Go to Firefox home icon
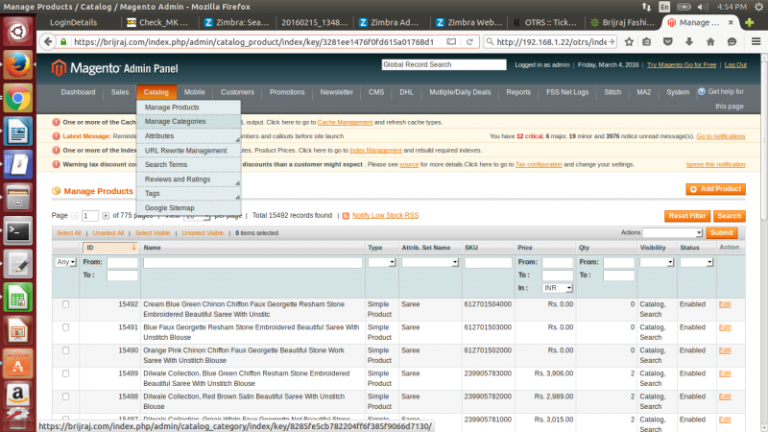Screen dimensions: 768x432 [710, 42]
